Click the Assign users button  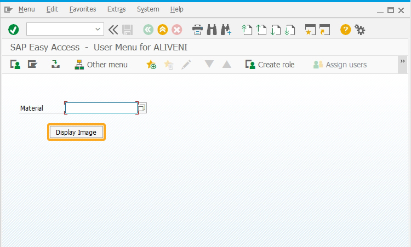click(340, 65)
